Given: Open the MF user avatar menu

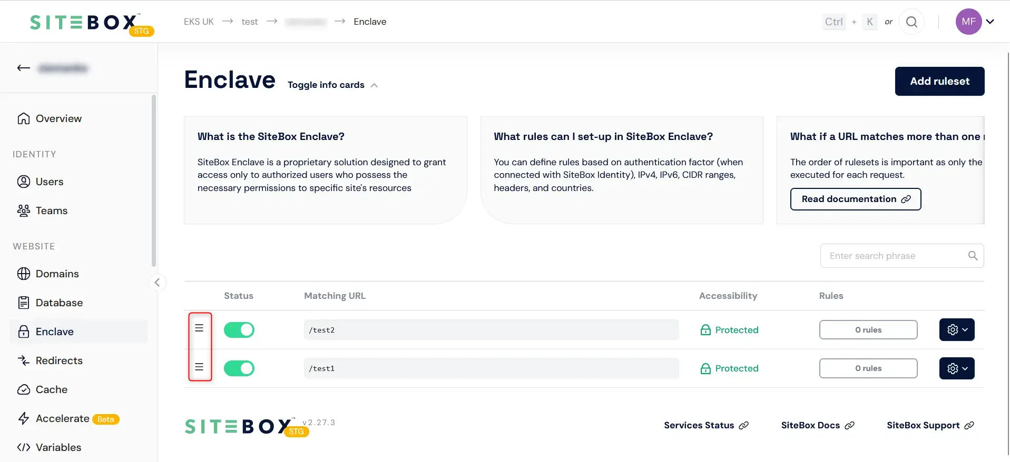Looking at the screenshot, I should tap(968, 22).
